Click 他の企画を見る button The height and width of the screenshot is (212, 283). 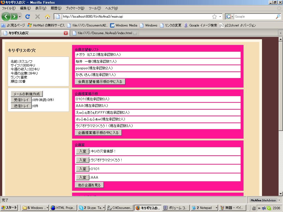(89, 185)
